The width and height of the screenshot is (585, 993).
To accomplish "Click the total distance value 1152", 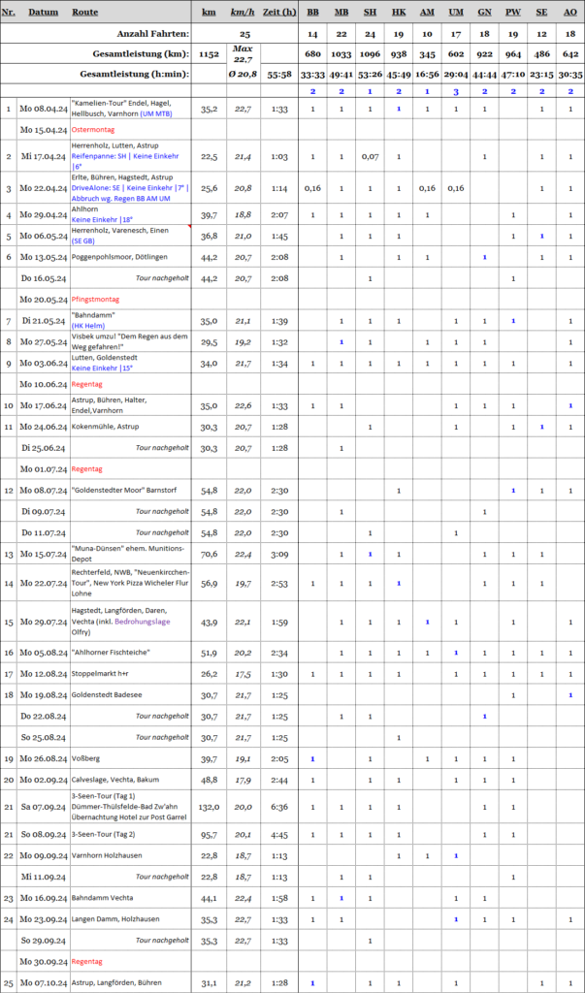I will coord(209,54).
